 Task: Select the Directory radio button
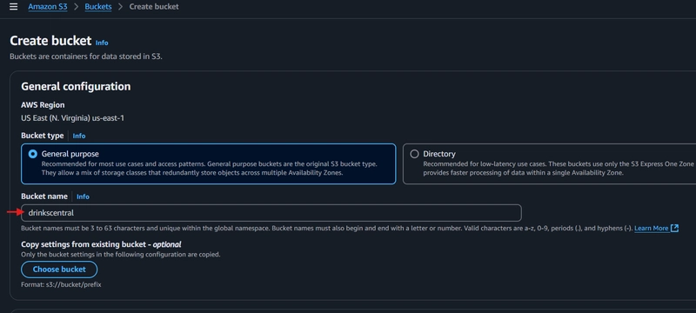[414, 154]
